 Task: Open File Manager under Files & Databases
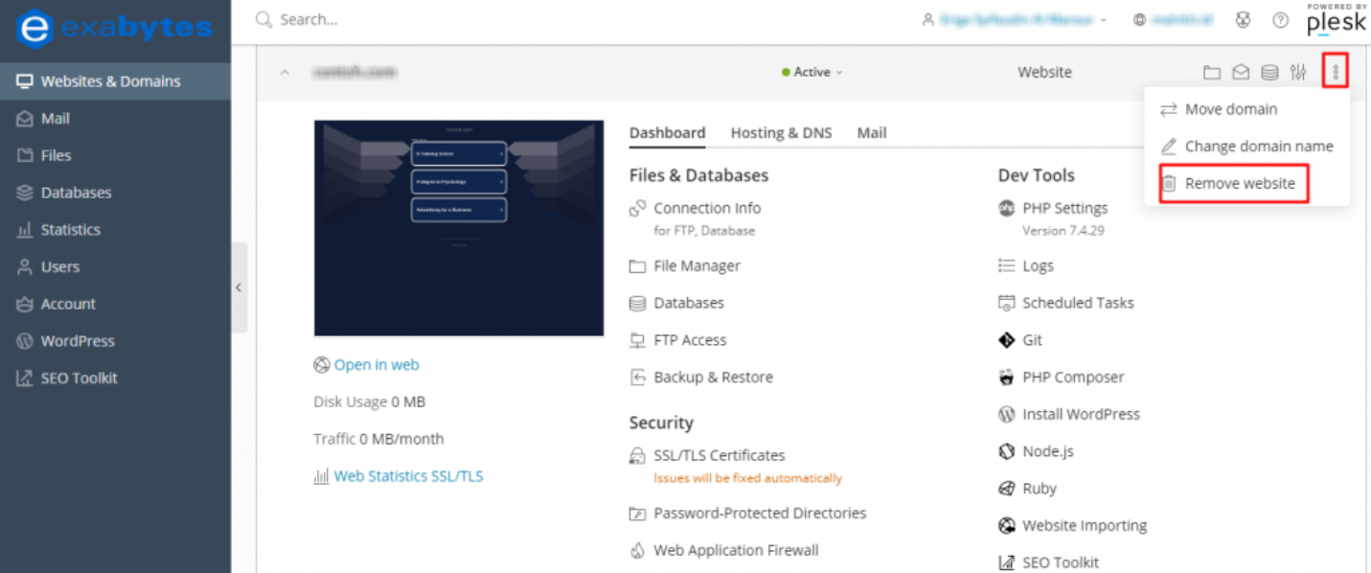coord(697,266)
